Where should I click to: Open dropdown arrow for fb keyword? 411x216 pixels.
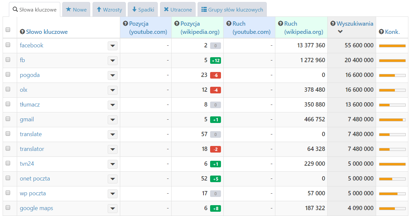tap(113, 60)
